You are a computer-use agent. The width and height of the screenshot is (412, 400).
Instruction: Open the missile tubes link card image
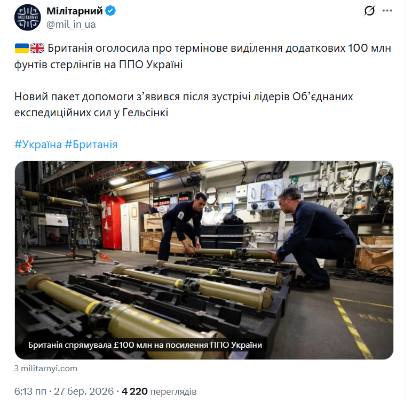click(x=204, y=260)
